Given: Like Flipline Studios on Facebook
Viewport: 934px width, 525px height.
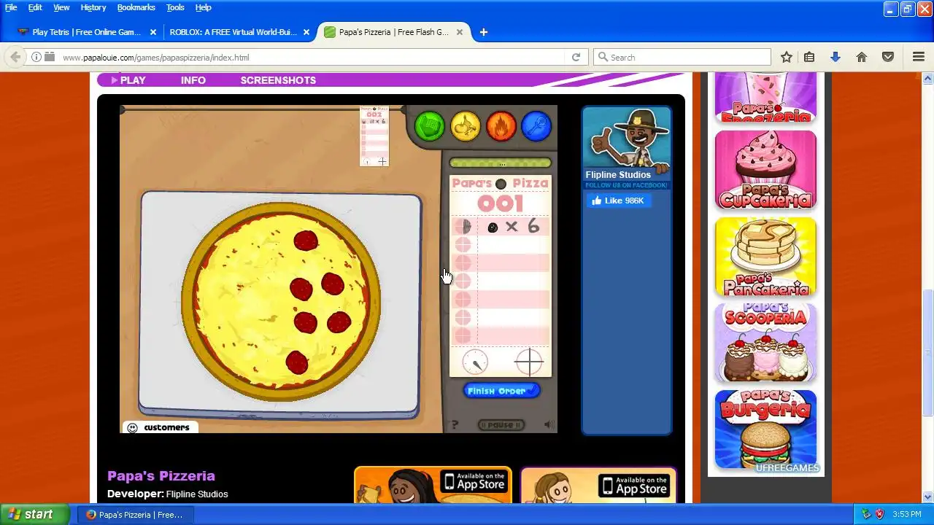Looking at the screenshot, I should point(619,201).
